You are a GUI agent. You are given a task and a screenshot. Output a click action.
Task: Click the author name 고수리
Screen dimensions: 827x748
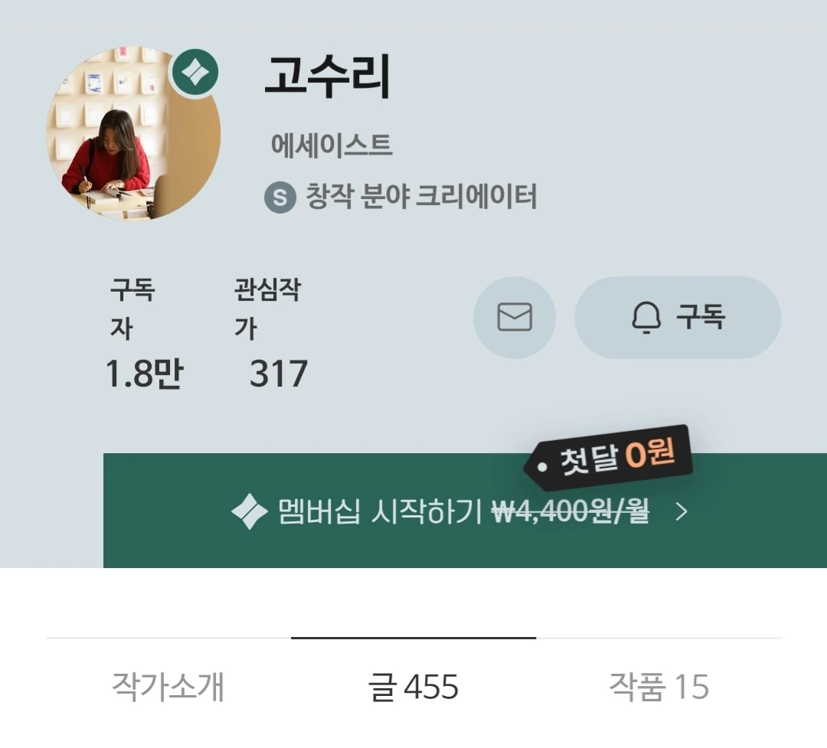click(x=327, y=77)
